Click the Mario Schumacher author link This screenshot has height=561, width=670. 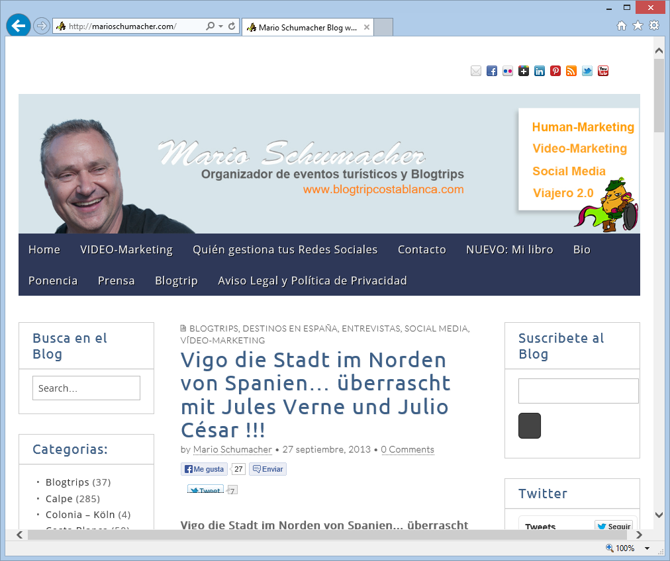point(232,450)
